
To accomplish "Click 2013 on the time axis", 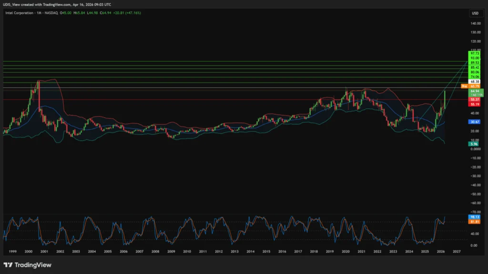I will (234, 251).
